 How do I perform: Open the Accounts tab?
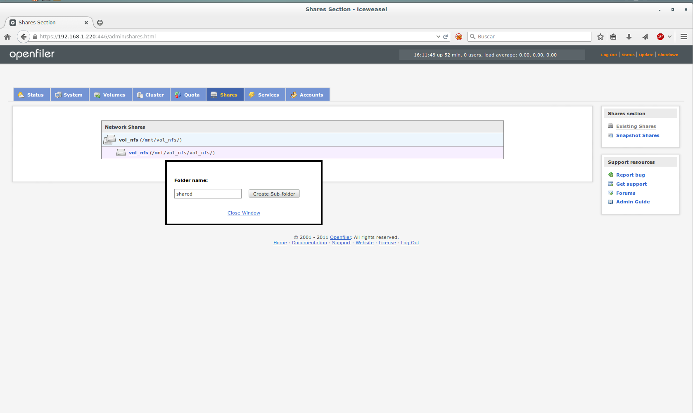307,95
